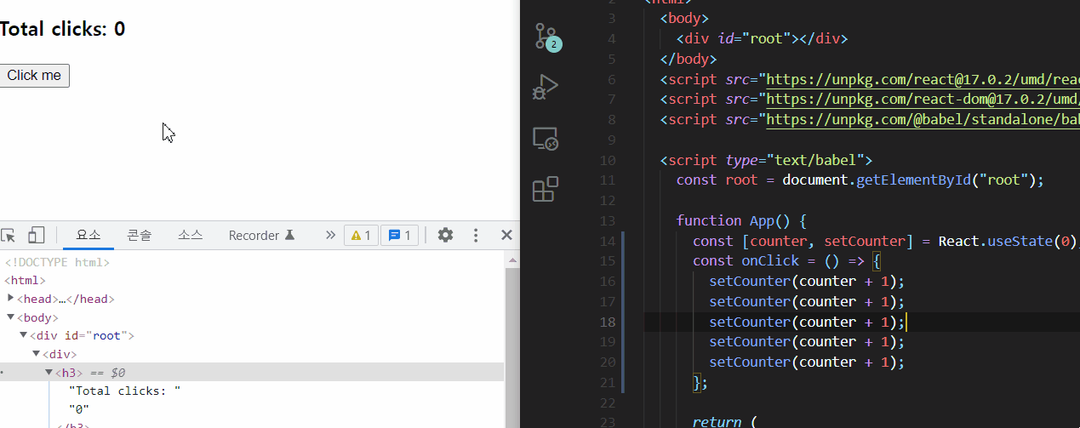Open the Source Control view in VS Code
1080x428 pixels.
[x=546, y=37]
